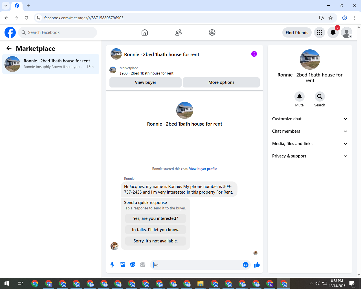The image size is (361, 289).
Task: Click the house photo in right info panel
Action: 310,60
